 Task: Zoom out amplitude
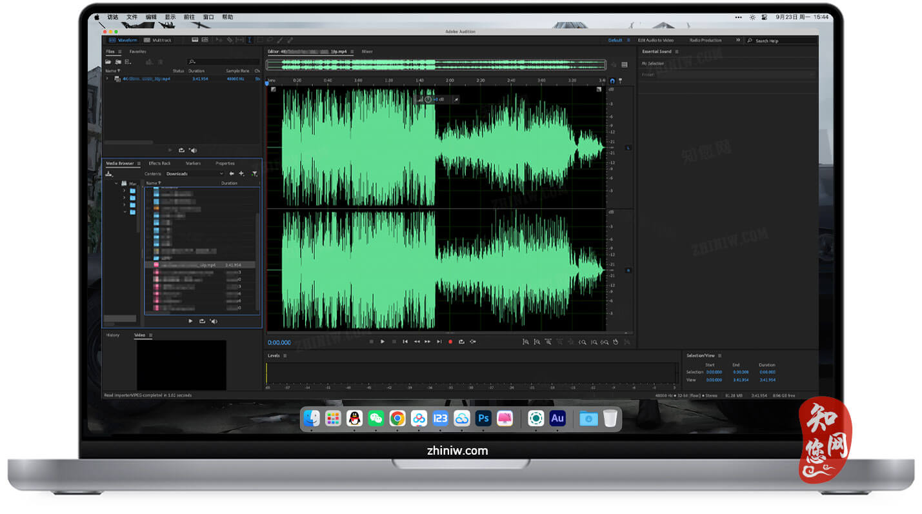point(537,342)
